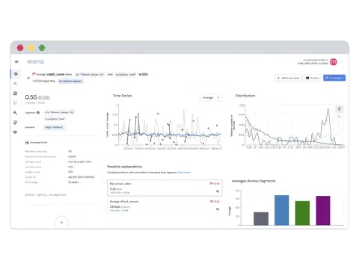Image resolution: width=359 pixels, height=270 pixels.
Task: Magnify the Average offered_amount card
Action: click(218, 209)
